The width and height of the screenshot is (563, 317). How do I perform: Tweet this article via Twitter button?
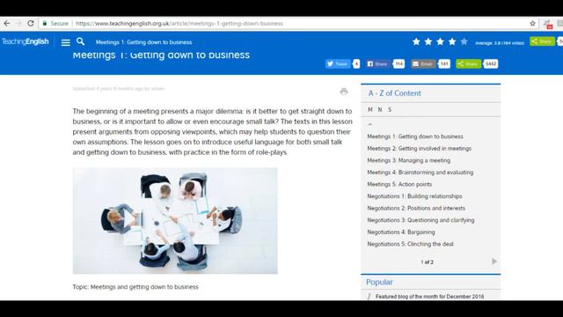click(x=338, y=64)
